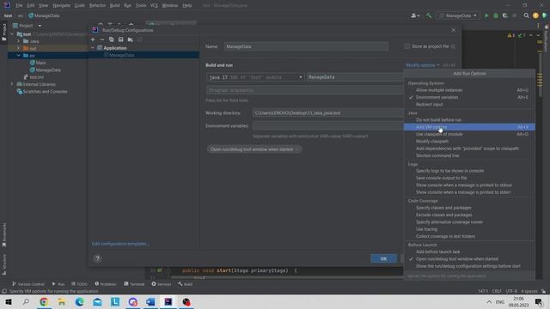This screenshot has height=309, width=550.
Task: Open Project tool window side tab
Action: point(3,33)
